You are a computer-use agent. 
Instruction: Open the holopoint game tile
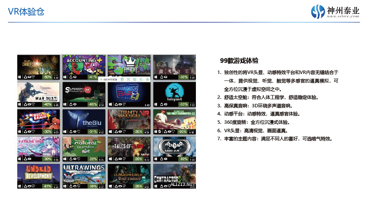coord(175,94)
